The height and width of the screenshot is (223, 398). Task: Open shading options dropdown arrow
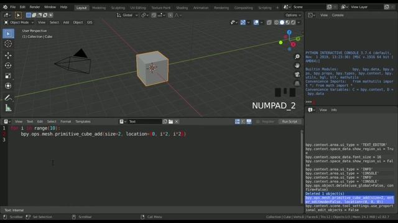click(x=298, y=22)
